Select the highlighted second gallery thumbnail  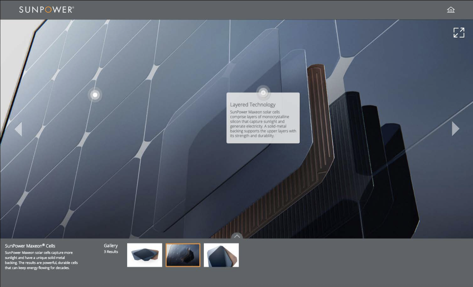click(183, 255)
